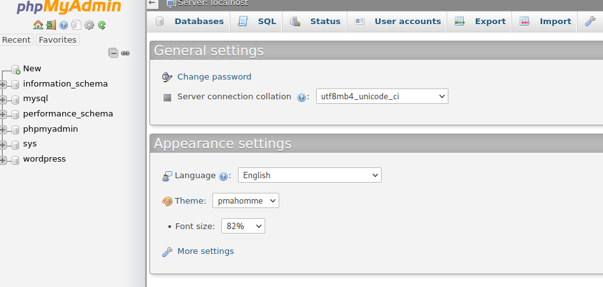Click the chain link icon in sidebar
Image resolution: width=603 pixels, height=287 pixels.
tap(125, 53)
